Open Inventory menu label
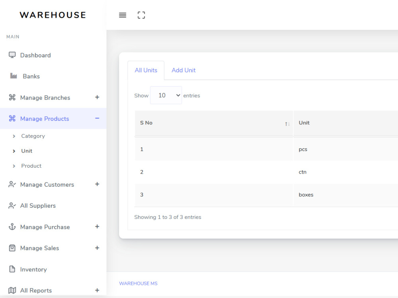 point(33,269)
